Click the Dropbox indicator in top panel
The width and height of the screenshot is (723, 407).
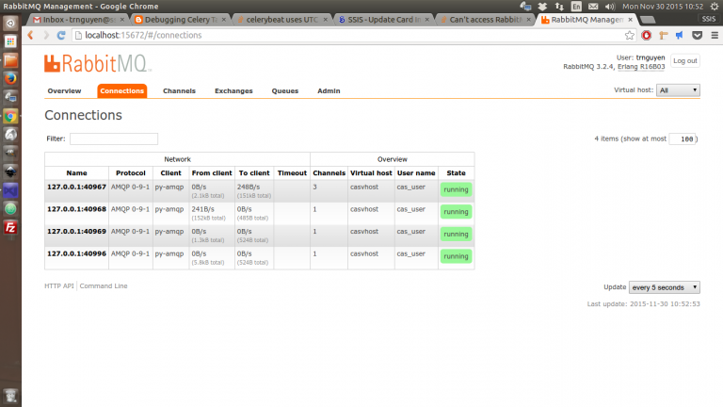click(x=542, y=7)
